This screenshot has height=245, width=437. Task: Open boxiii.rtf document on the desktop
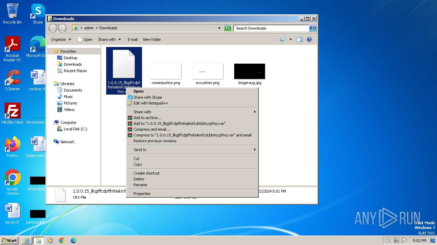pyautogui.click(x=12, y=214)
